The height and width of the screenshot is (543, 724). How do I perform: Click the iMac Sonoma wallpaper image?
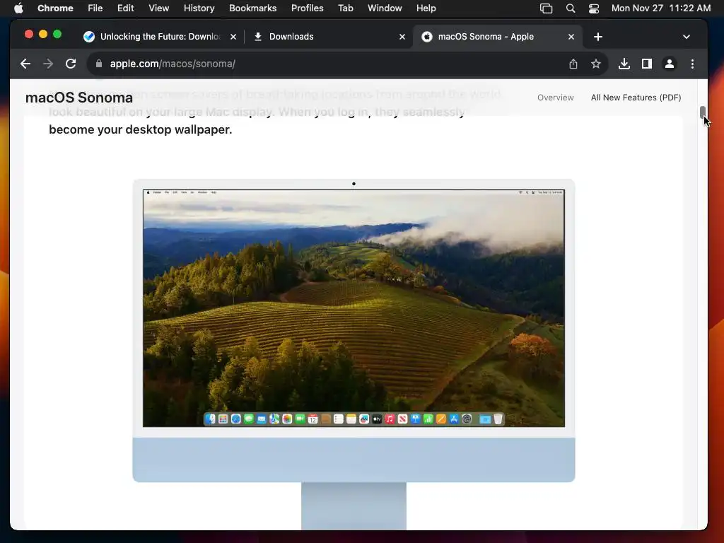[x=354, y=308]
